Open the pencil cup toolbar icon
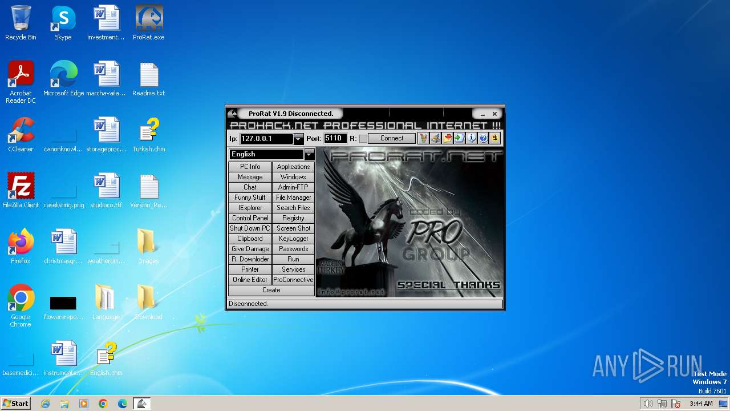This screenshot has height=411, width=730. click(423, 138)
